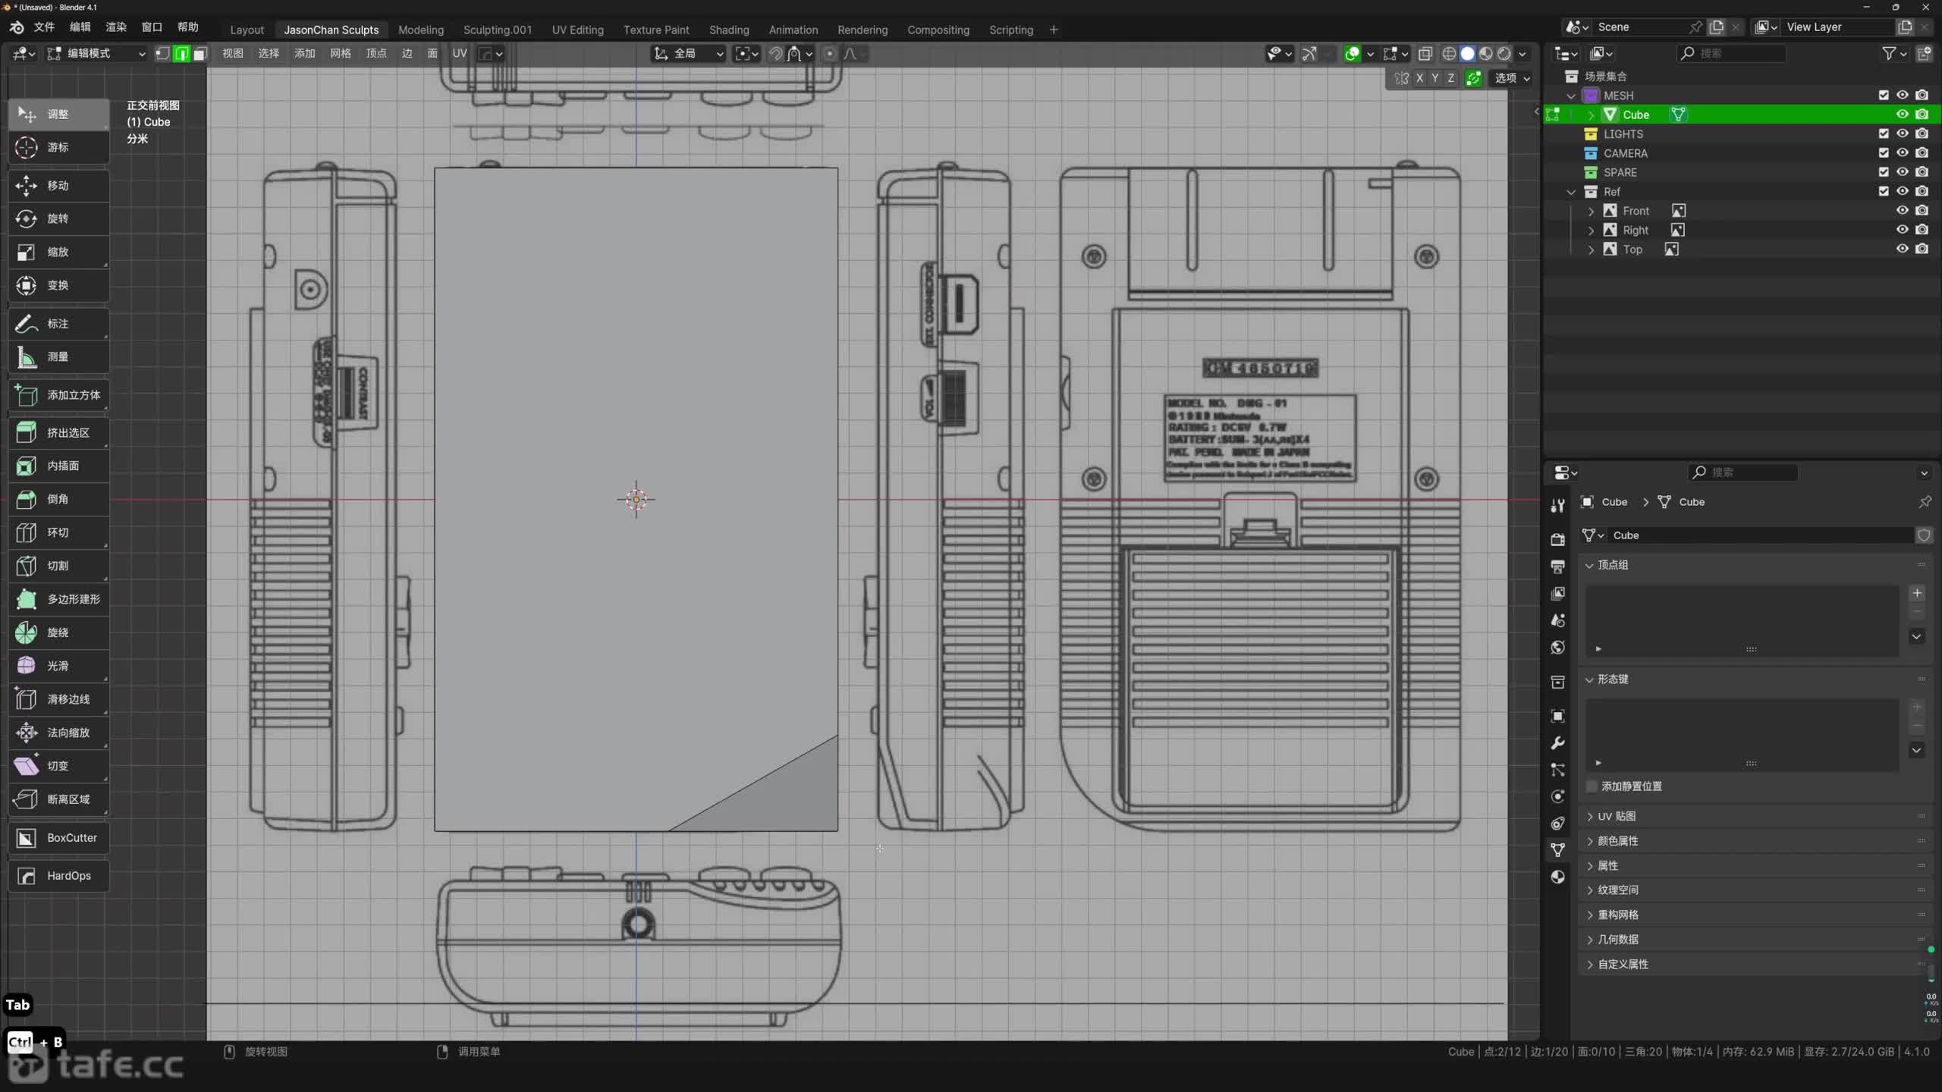Screen dimensions: 1942x1092
Task: Select the 旋转 (Rotate) tool
Action: coord(59,218)
